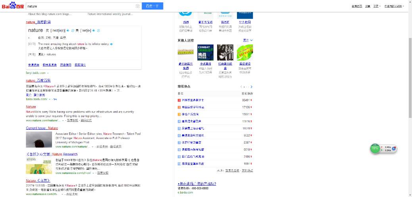Open nature_百度百科 result link

click(x=39, y=80)
